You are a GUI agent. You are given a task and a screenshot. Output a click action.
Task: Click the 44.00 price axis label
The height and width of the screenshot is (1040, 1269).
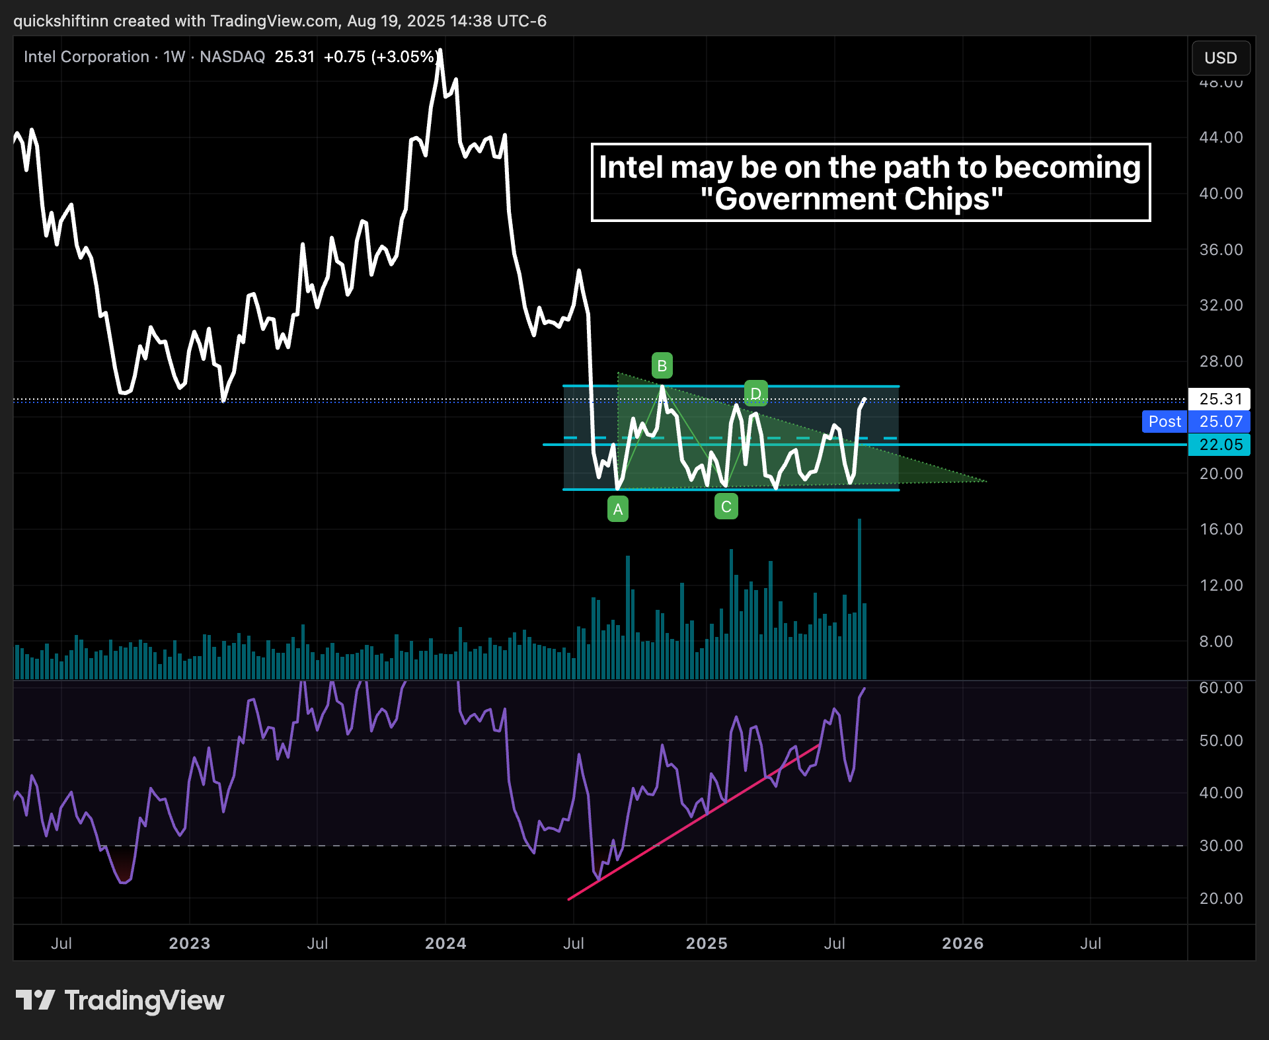(1221, 137)
